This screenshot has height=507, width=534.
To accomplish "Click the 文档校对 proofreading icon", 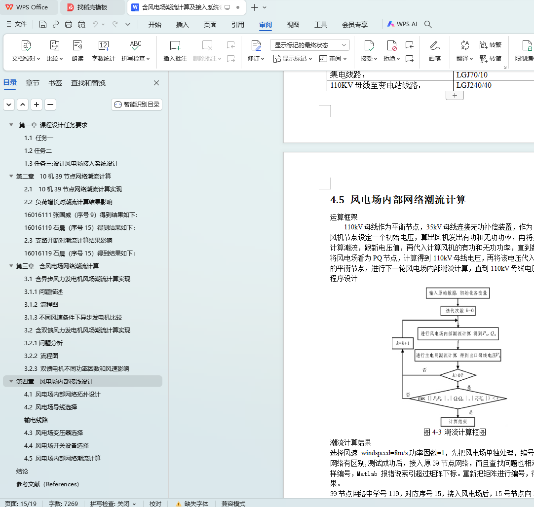I will (x=26, y=45).
